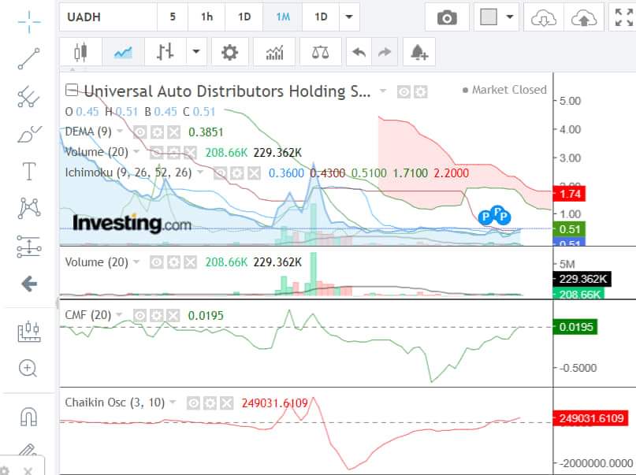
Task: Collapse the main series legend box
Action: point(72,90)
